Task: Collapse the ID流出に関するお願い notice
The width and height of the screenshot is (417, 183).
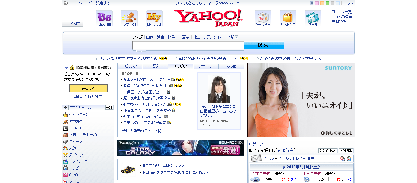Action: [66, 67]
